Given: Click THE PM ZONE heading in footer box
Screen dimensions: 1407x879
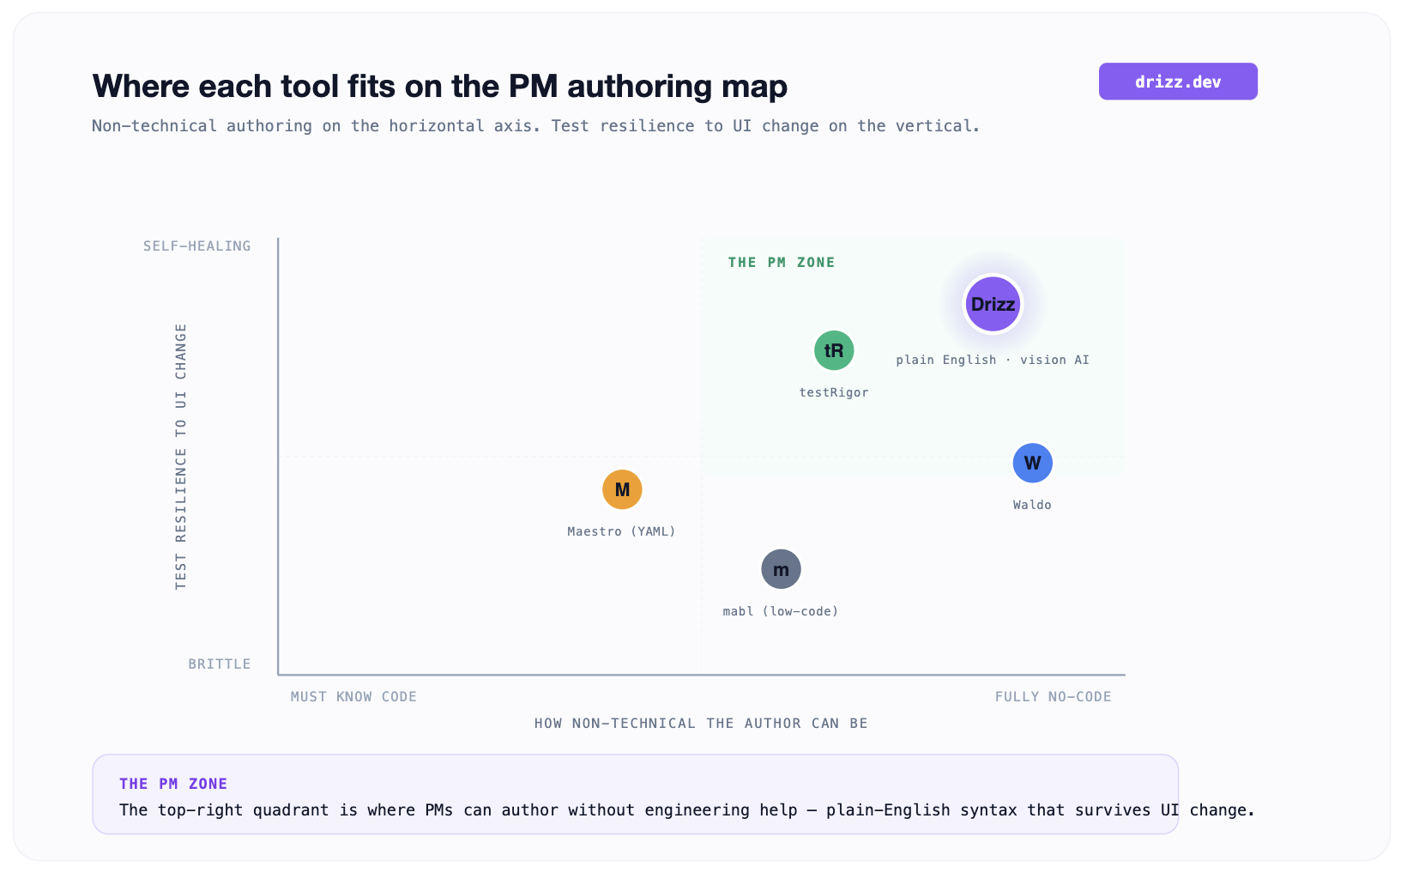Looking at the screenshot, I should 173,784.
